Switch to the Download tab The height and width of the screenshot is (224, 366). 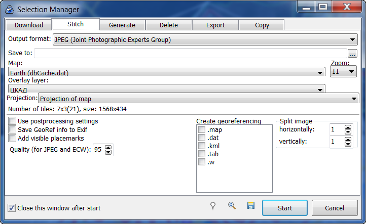(x=29, y=25)
